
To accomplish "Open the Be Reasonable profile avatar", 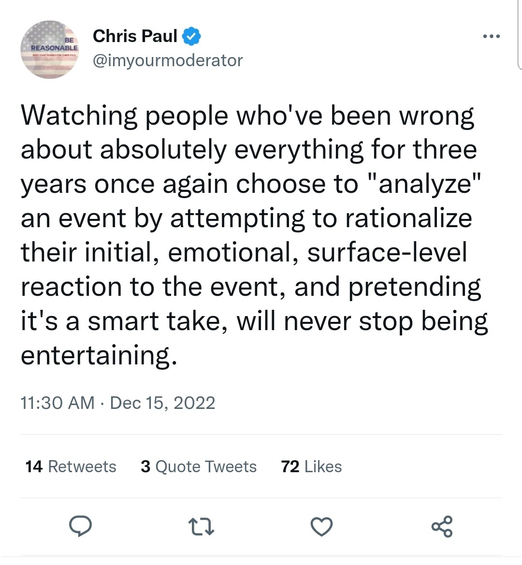I will tap(50, 49).
